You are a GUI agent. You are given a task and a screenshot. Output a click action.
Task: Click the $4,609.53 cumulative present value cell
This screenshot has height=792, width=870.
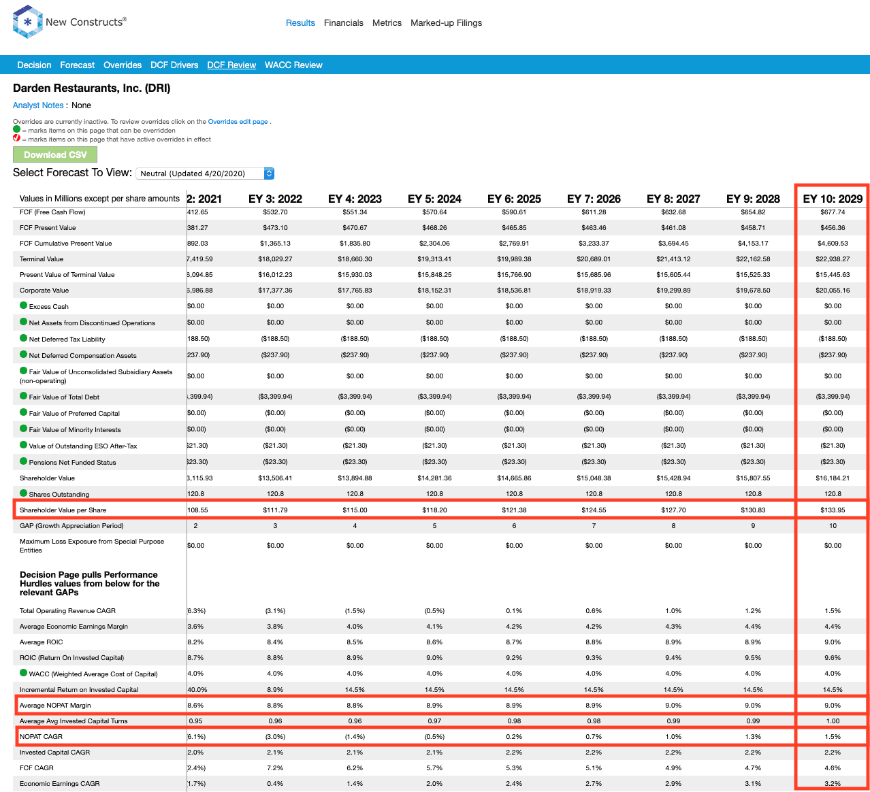(833, 243)
